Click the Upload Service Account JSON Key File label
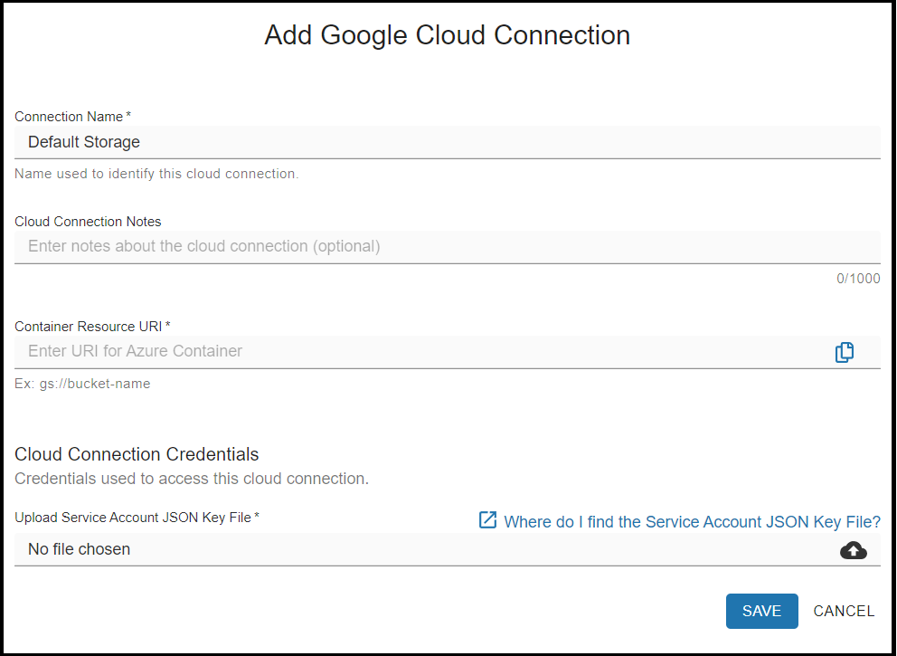 [x=137, y=518]
